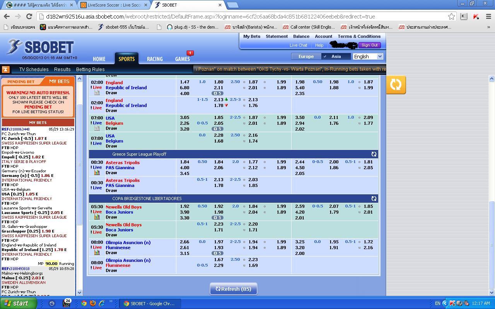
Task: Click the Kaspersky extension icon in Chrome toolbar
Action: pos(476,16)
